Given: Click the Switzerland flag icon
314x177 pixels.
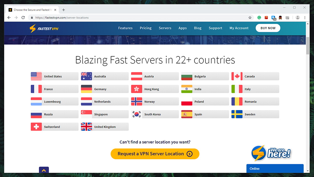Looking at the screenshot, I should click(x=36, y=127).
